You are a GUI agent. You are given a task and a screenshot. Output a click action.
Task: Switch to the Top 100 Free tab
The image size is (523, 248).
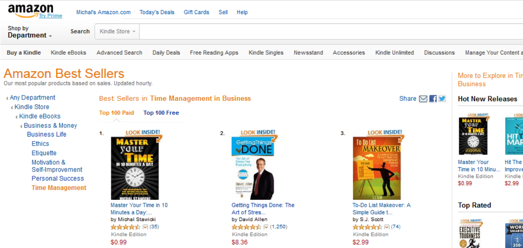[x=161, y=113]
